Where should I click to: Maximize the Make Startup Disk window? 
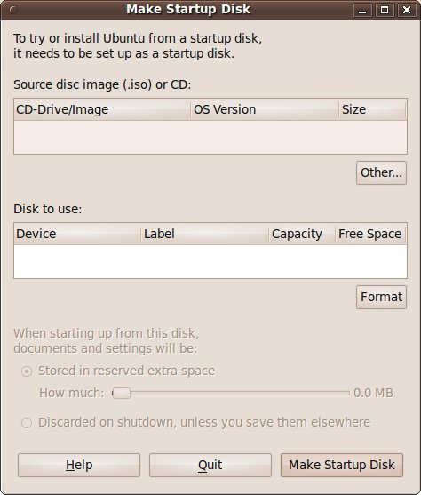[385, 10]
